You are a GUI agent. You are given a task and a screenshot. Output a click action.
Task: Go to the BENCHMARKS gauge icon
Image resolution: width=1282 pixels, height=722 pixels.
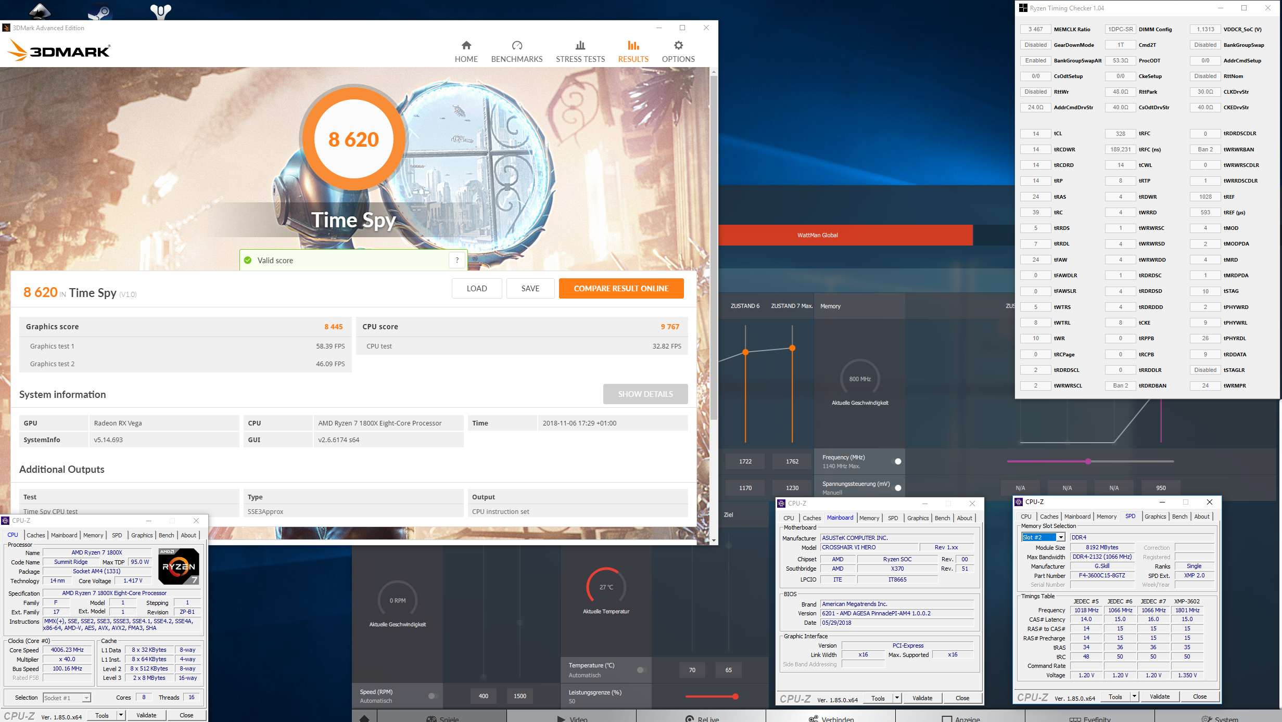click(x=516, y=46)
